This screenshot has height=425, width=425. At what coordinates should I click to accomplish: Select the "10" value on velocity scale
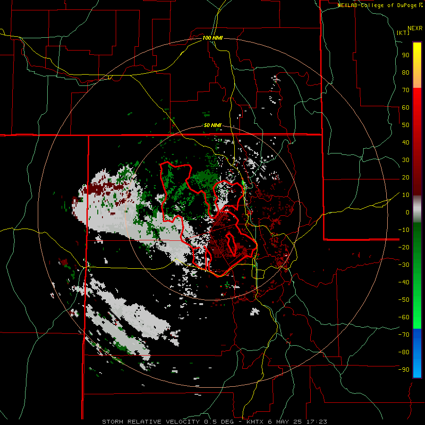tap(406, 195)
